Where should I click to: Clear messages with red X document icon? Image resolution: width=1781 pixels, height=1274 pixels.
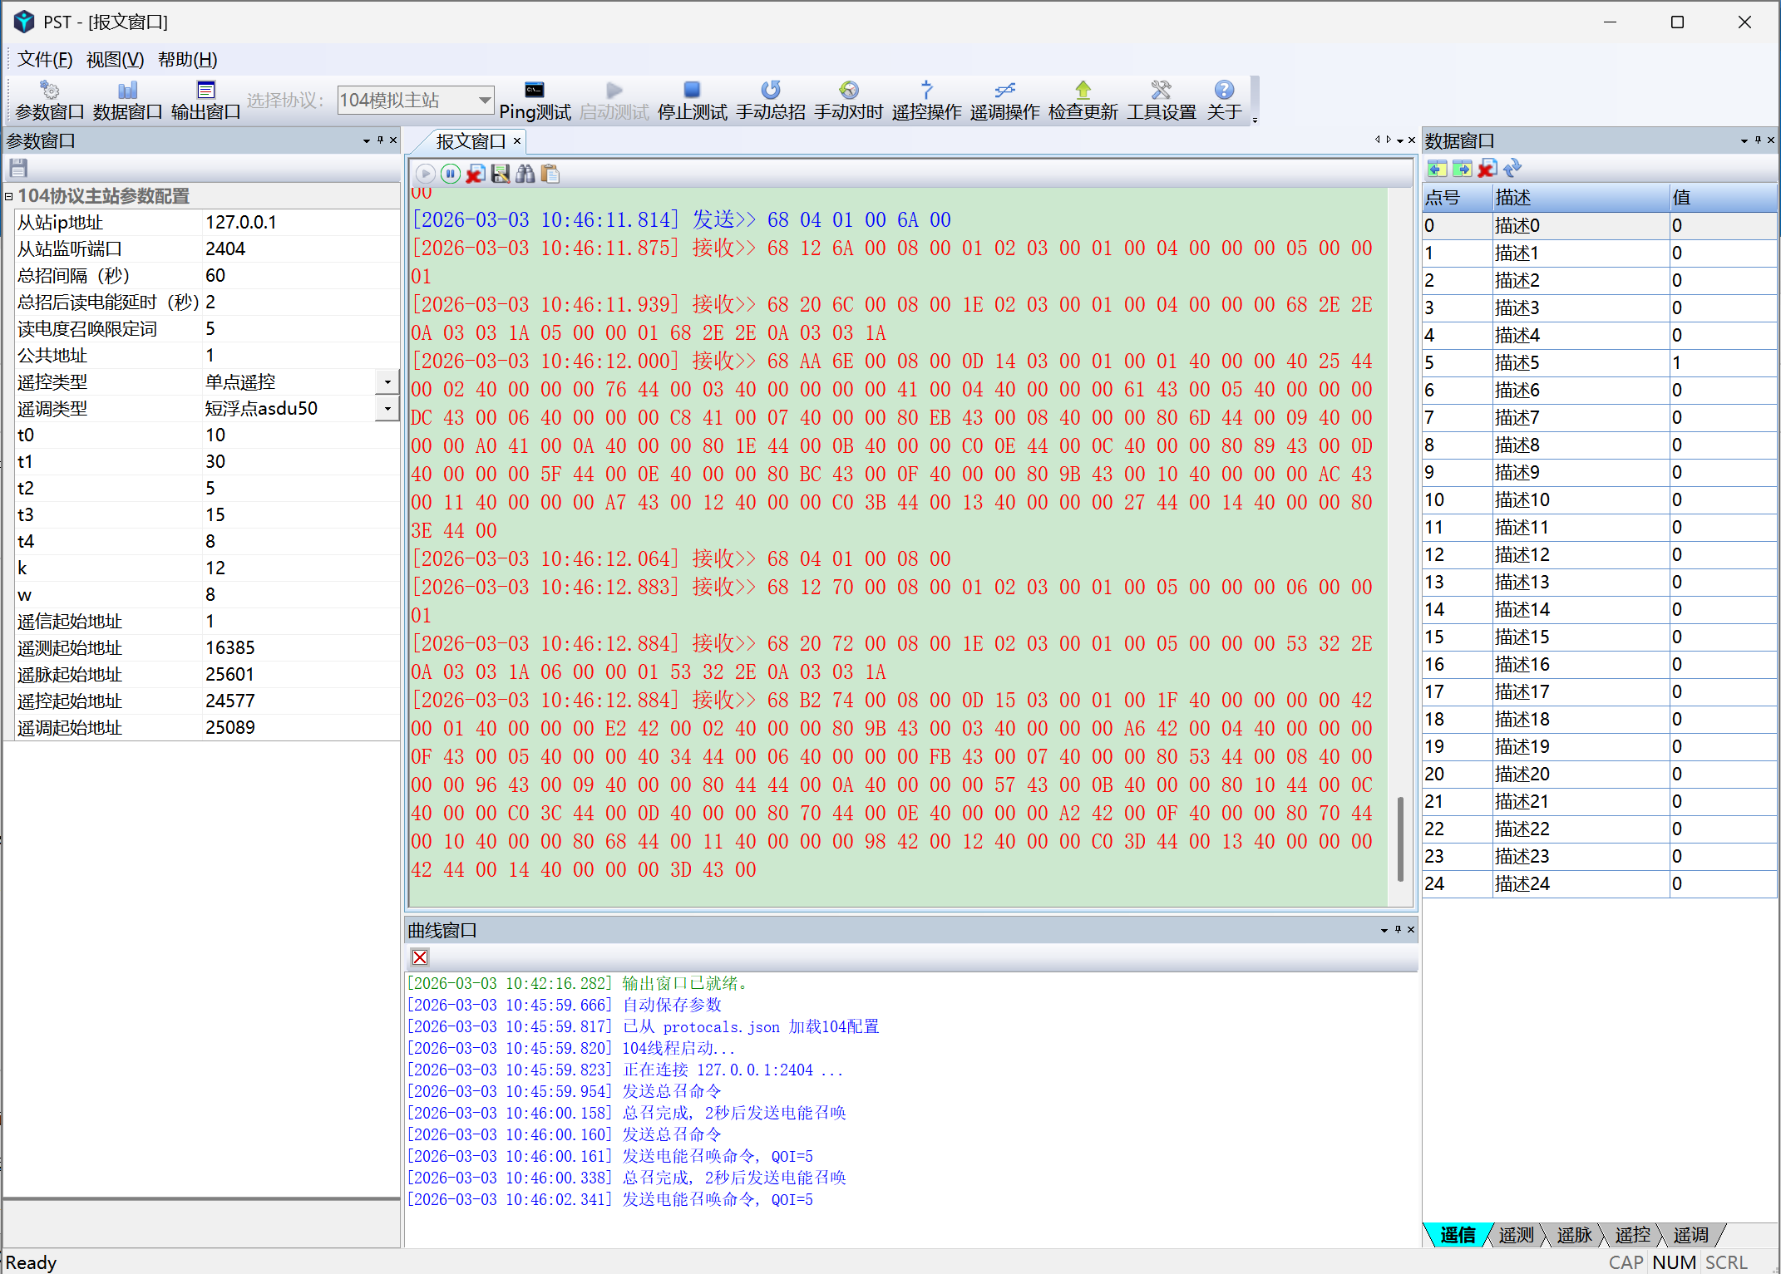point(475,174)
